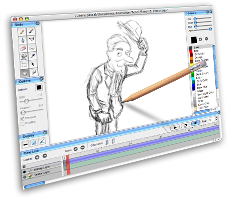Enable the Invisible checkbox
Image resolution: width=235 pixels, height=199 pixels.
click(x=23, y=124)
